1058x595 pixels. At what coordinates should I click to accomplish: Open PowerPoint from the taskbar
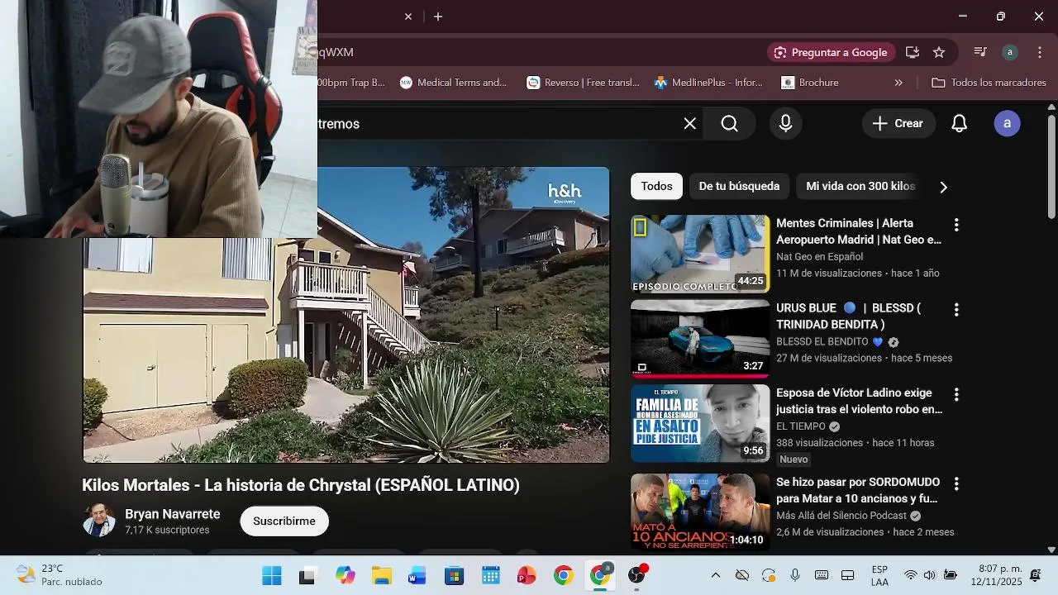click(527, 576)
